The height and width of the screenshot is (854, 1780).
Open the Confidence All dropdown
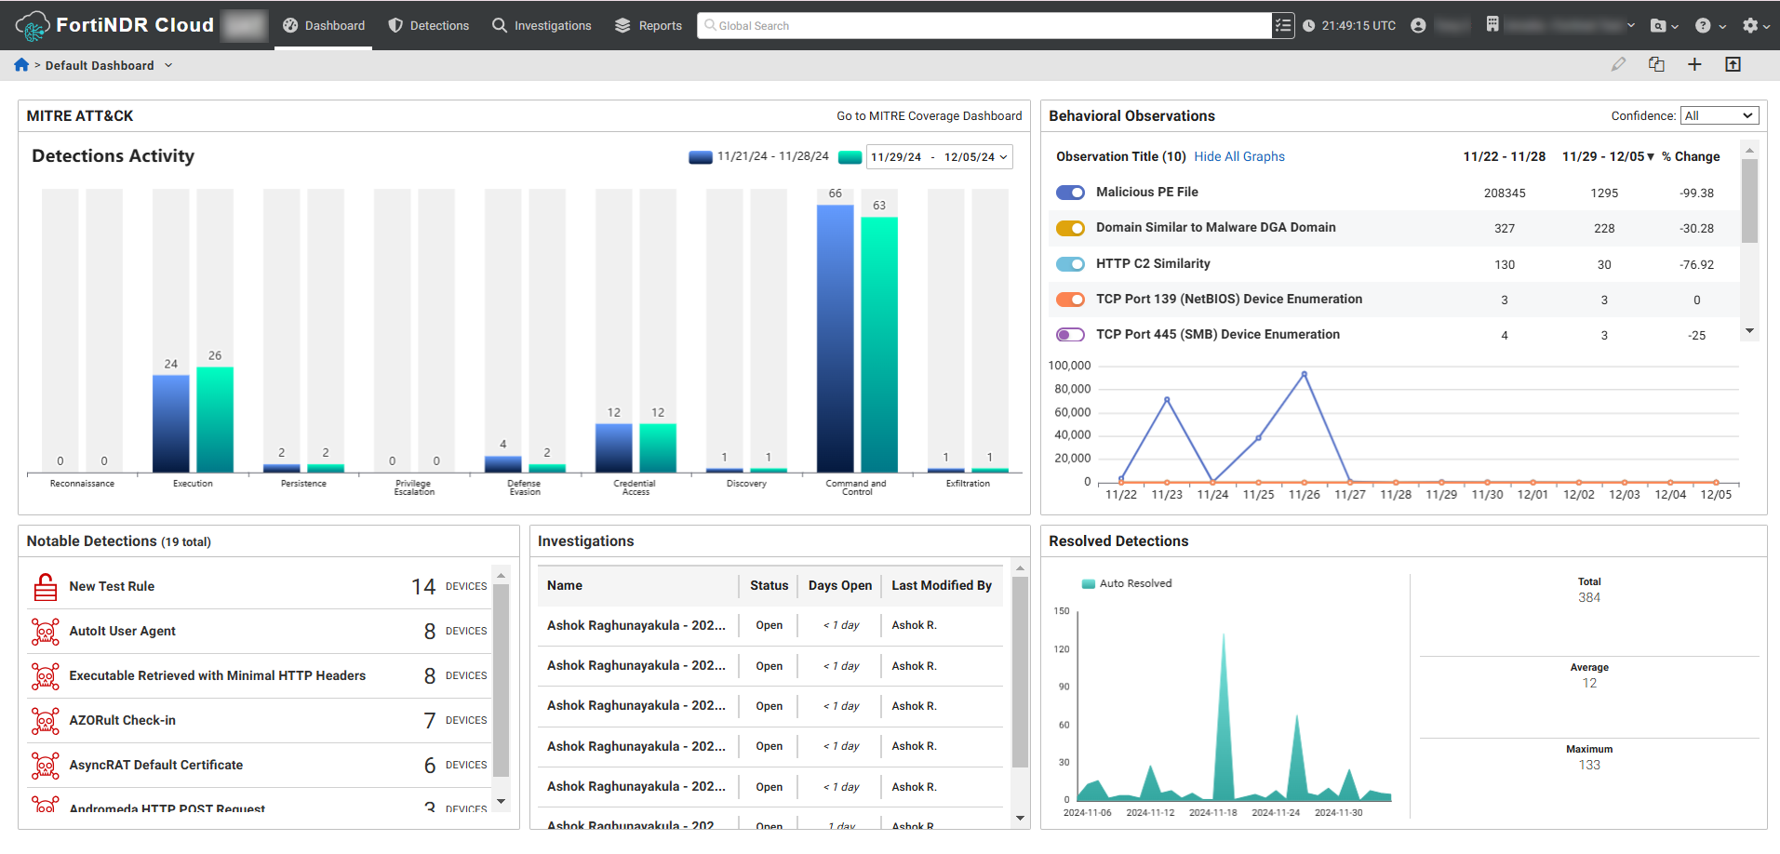pyautogui.click(x=1719, y=115)
